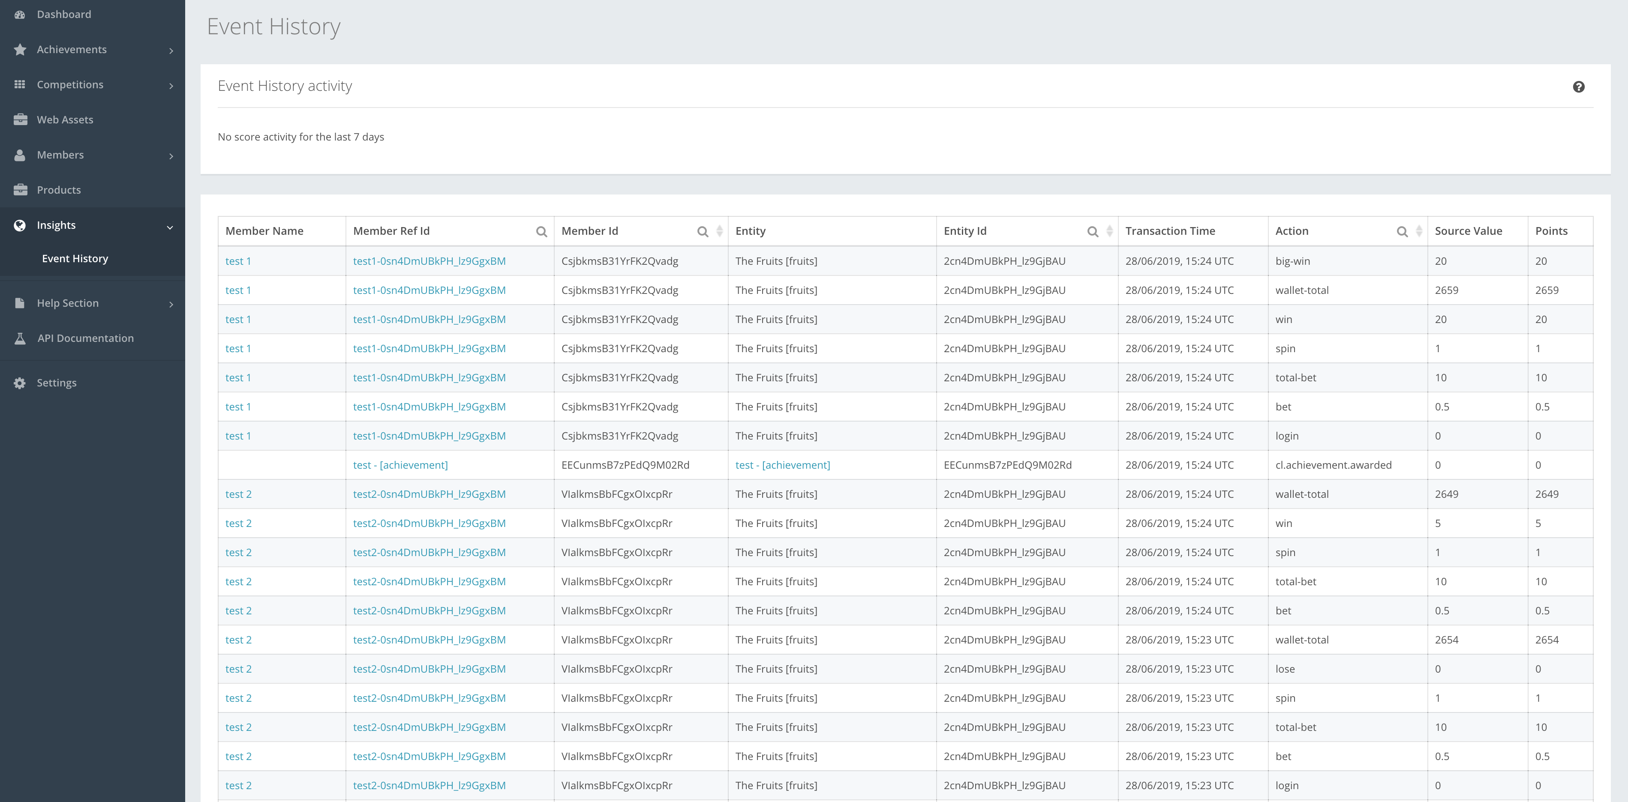Open Web Assets in sidebar

pyautogui.click(x=64, y=120)
